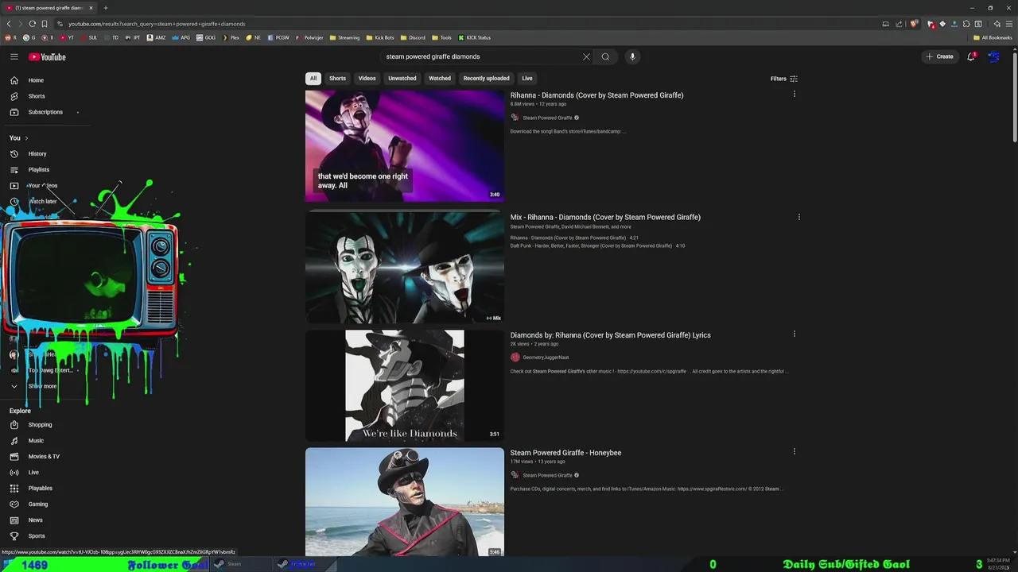Open Rihanna - Diamonds cover video title

pyautogui.click(x=596, y=95)
